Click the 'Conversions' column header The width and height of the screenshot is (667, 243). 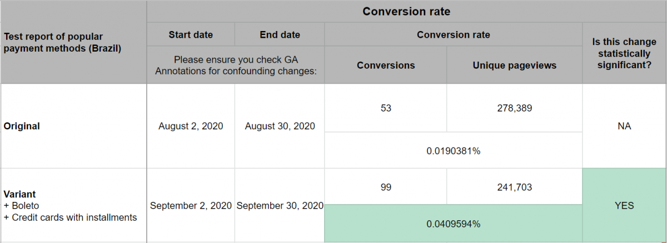click(386, 65)
